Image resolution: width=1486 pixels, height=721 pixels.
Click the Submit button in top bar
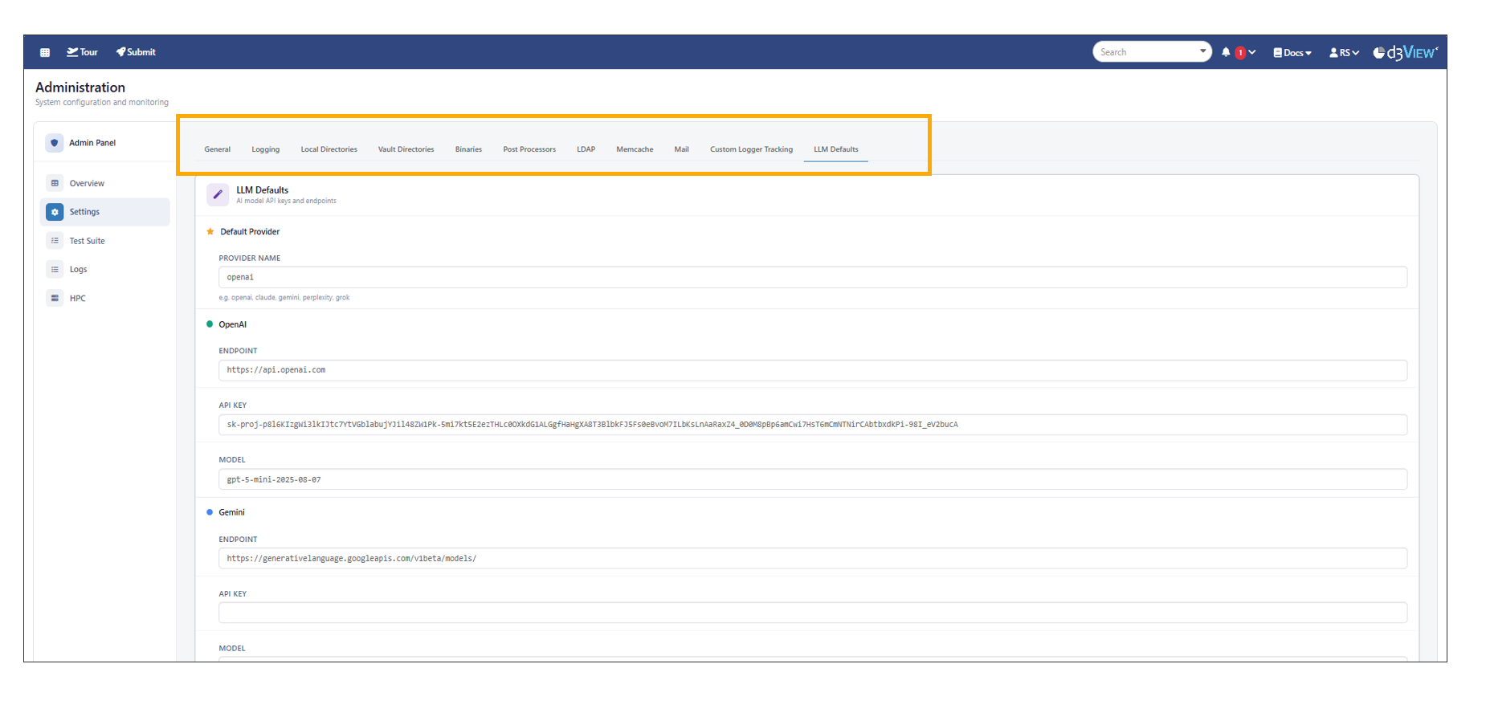(x=136, y=52)
